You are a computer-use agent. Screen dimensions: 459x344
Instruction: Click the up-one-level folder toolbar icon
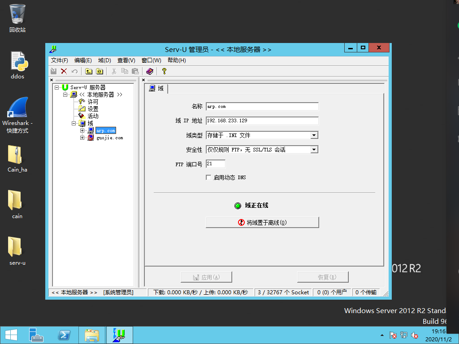pyautogui.click(x=89, y=71)
